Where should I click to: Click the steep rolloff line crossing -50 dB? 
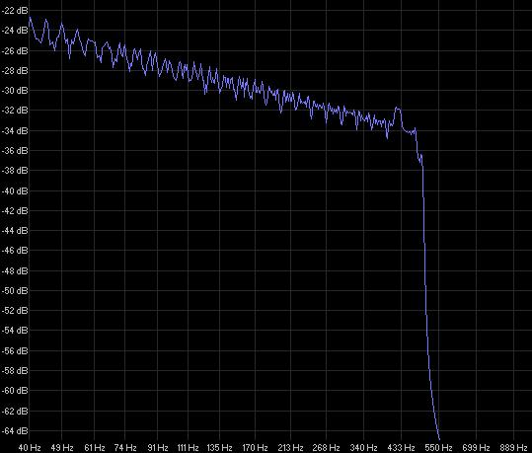[425, 291]
